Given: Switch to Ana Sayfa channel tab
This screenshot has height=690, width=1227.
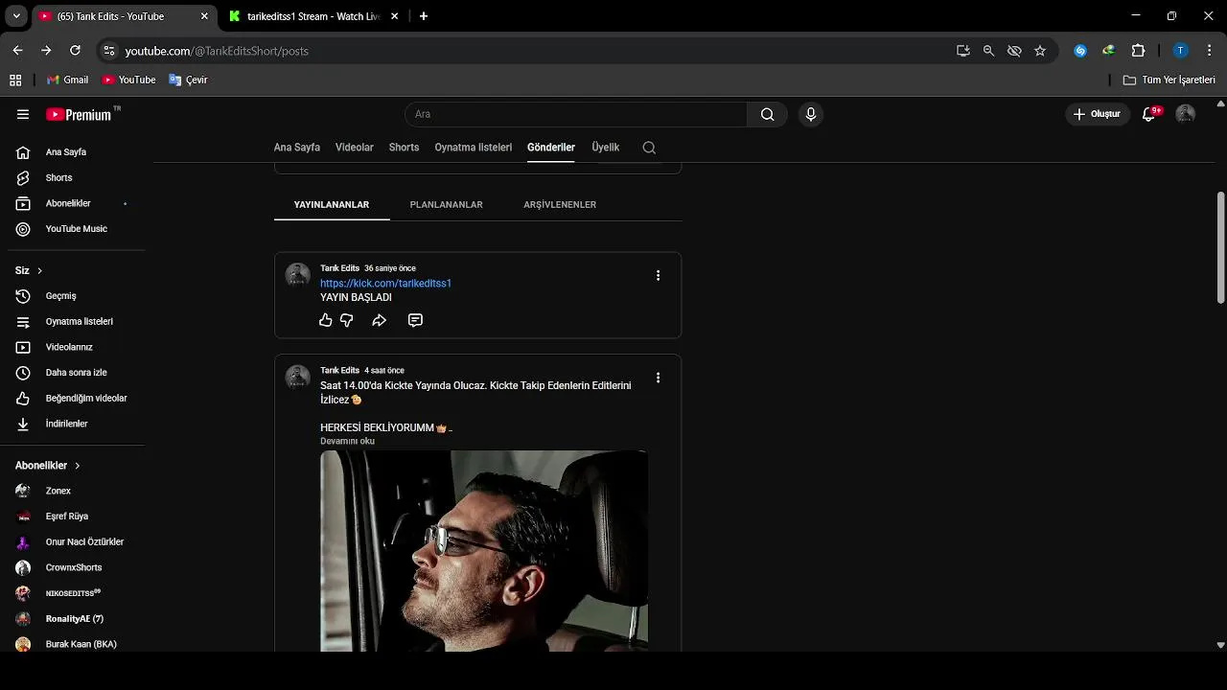Looking at the screenshot, I should 297,148.
